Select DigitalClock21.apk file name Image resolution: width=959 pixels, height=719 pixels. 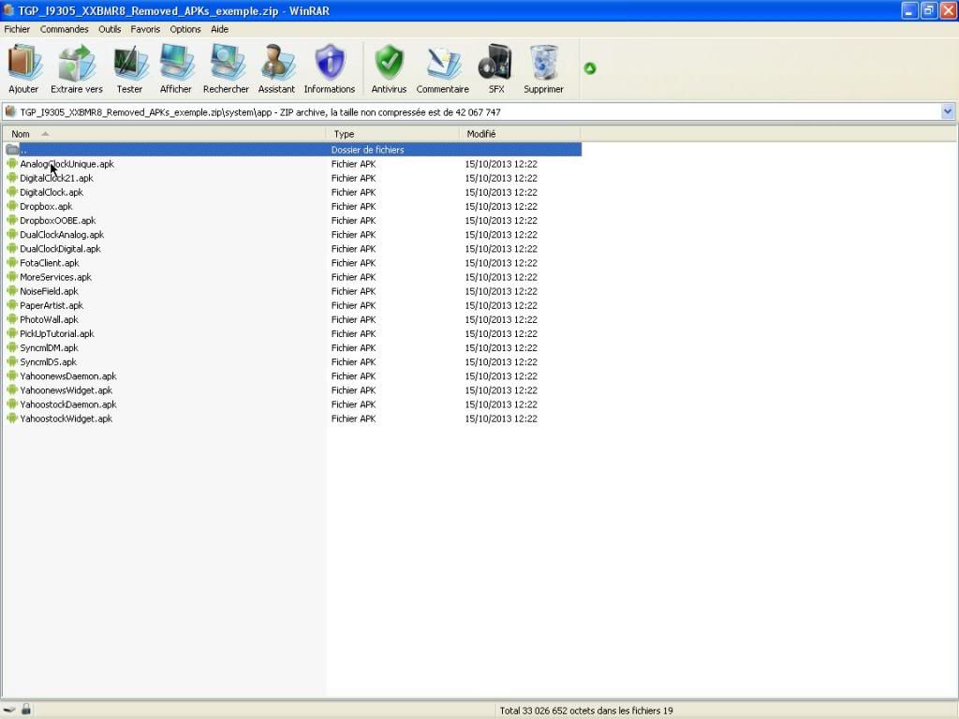[56, 178]
